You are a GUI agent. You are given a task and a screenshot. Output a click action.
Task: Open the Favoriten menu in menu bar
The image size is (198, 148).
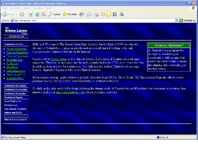[38, 8]
